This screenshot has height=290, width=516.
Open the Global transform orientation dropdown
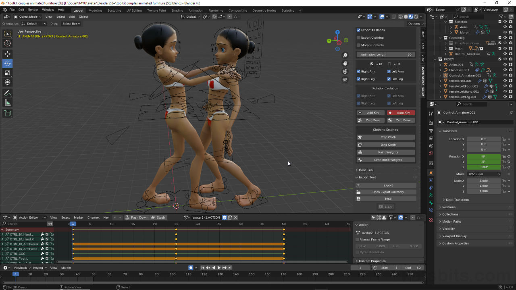(190, 17)
